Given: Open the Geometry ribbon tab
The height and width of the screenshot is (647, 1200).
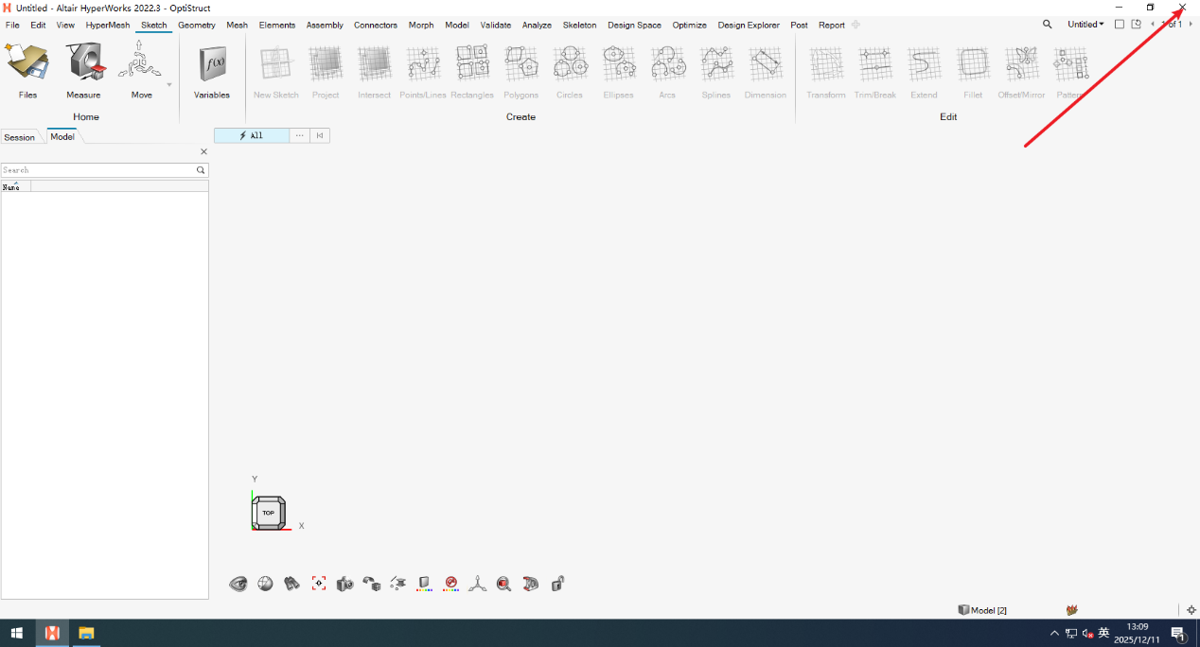Looking at the screenshot, I should 196,26.
